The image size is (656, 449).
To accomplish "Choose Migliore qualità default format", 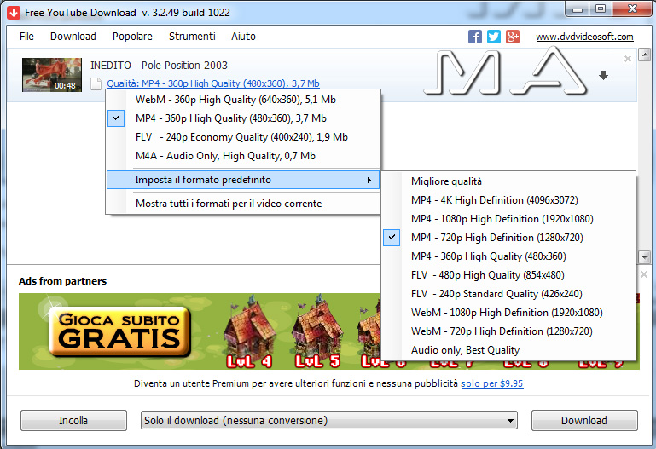I will point(508,181).
